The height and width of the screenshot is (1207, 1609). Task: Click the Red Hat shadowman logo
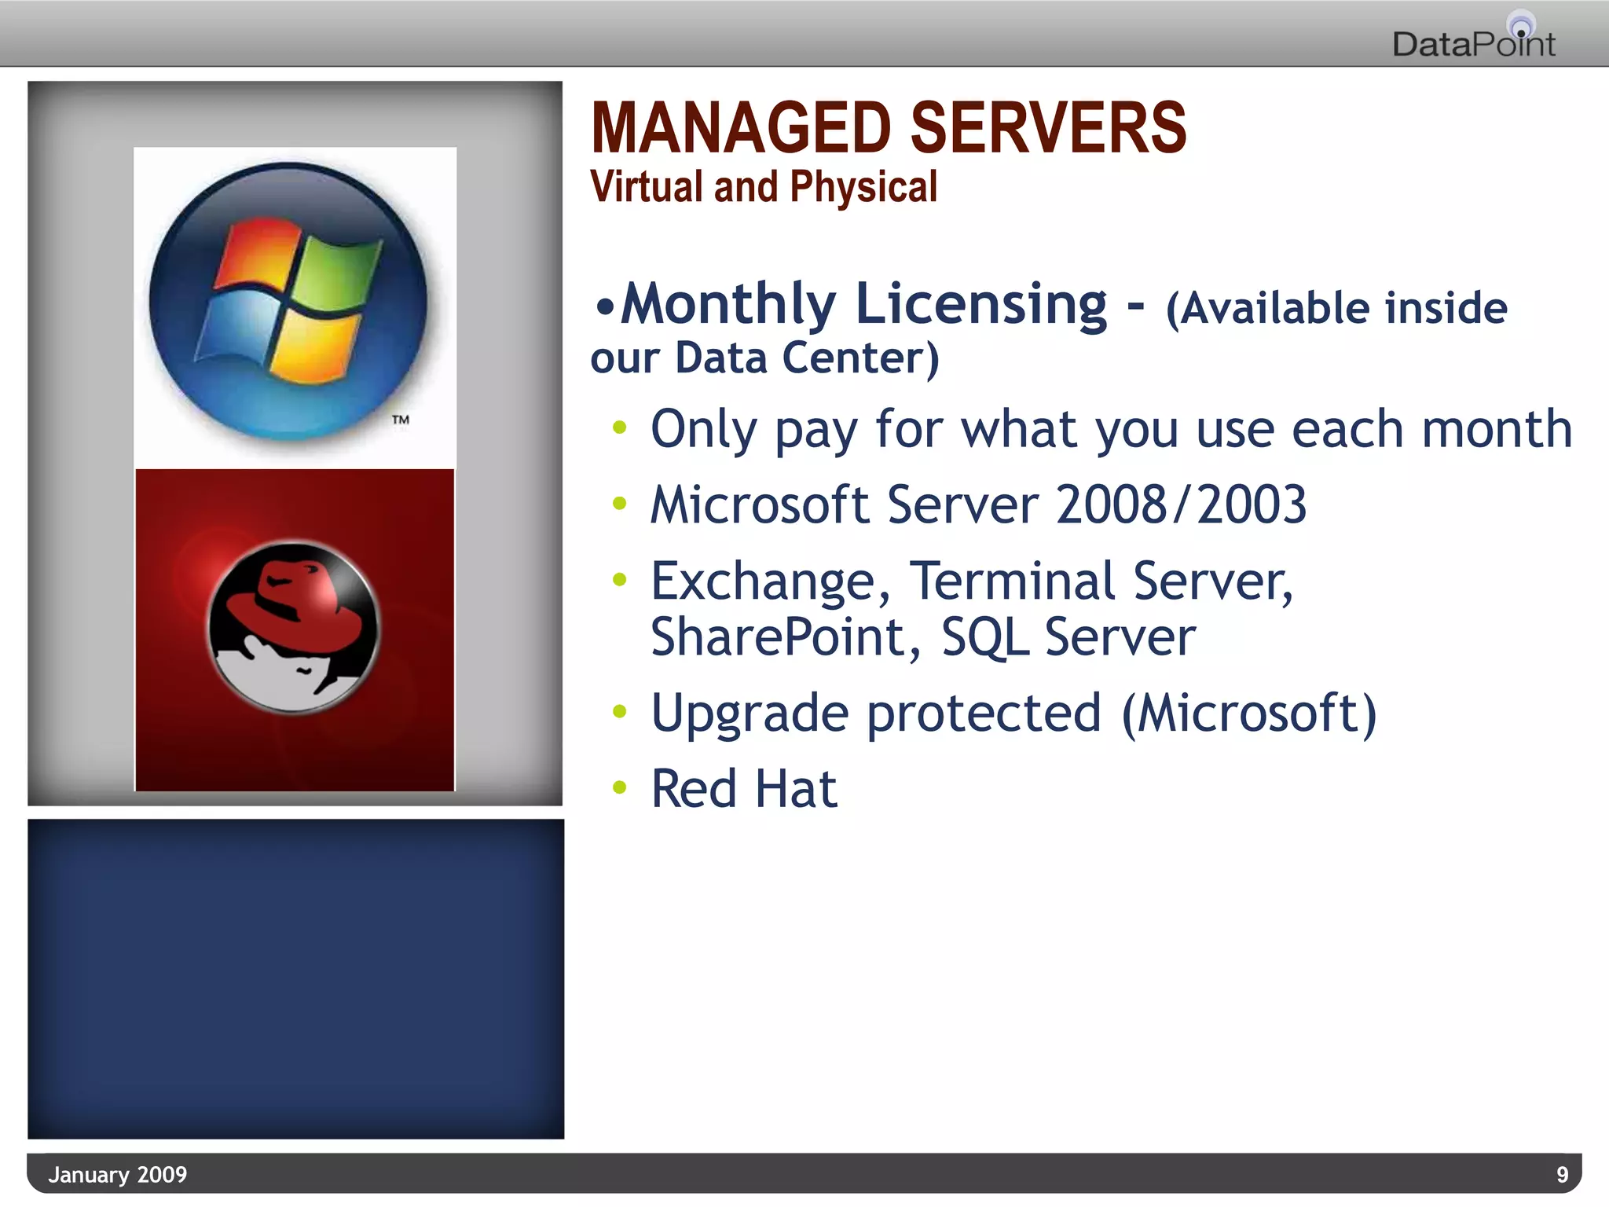(x=293, y=627)
